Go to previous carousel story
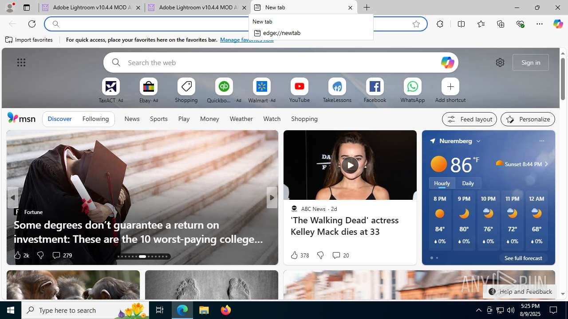Image resolution: width=568 pixels, height=319 pixels. tap(12, 198)
